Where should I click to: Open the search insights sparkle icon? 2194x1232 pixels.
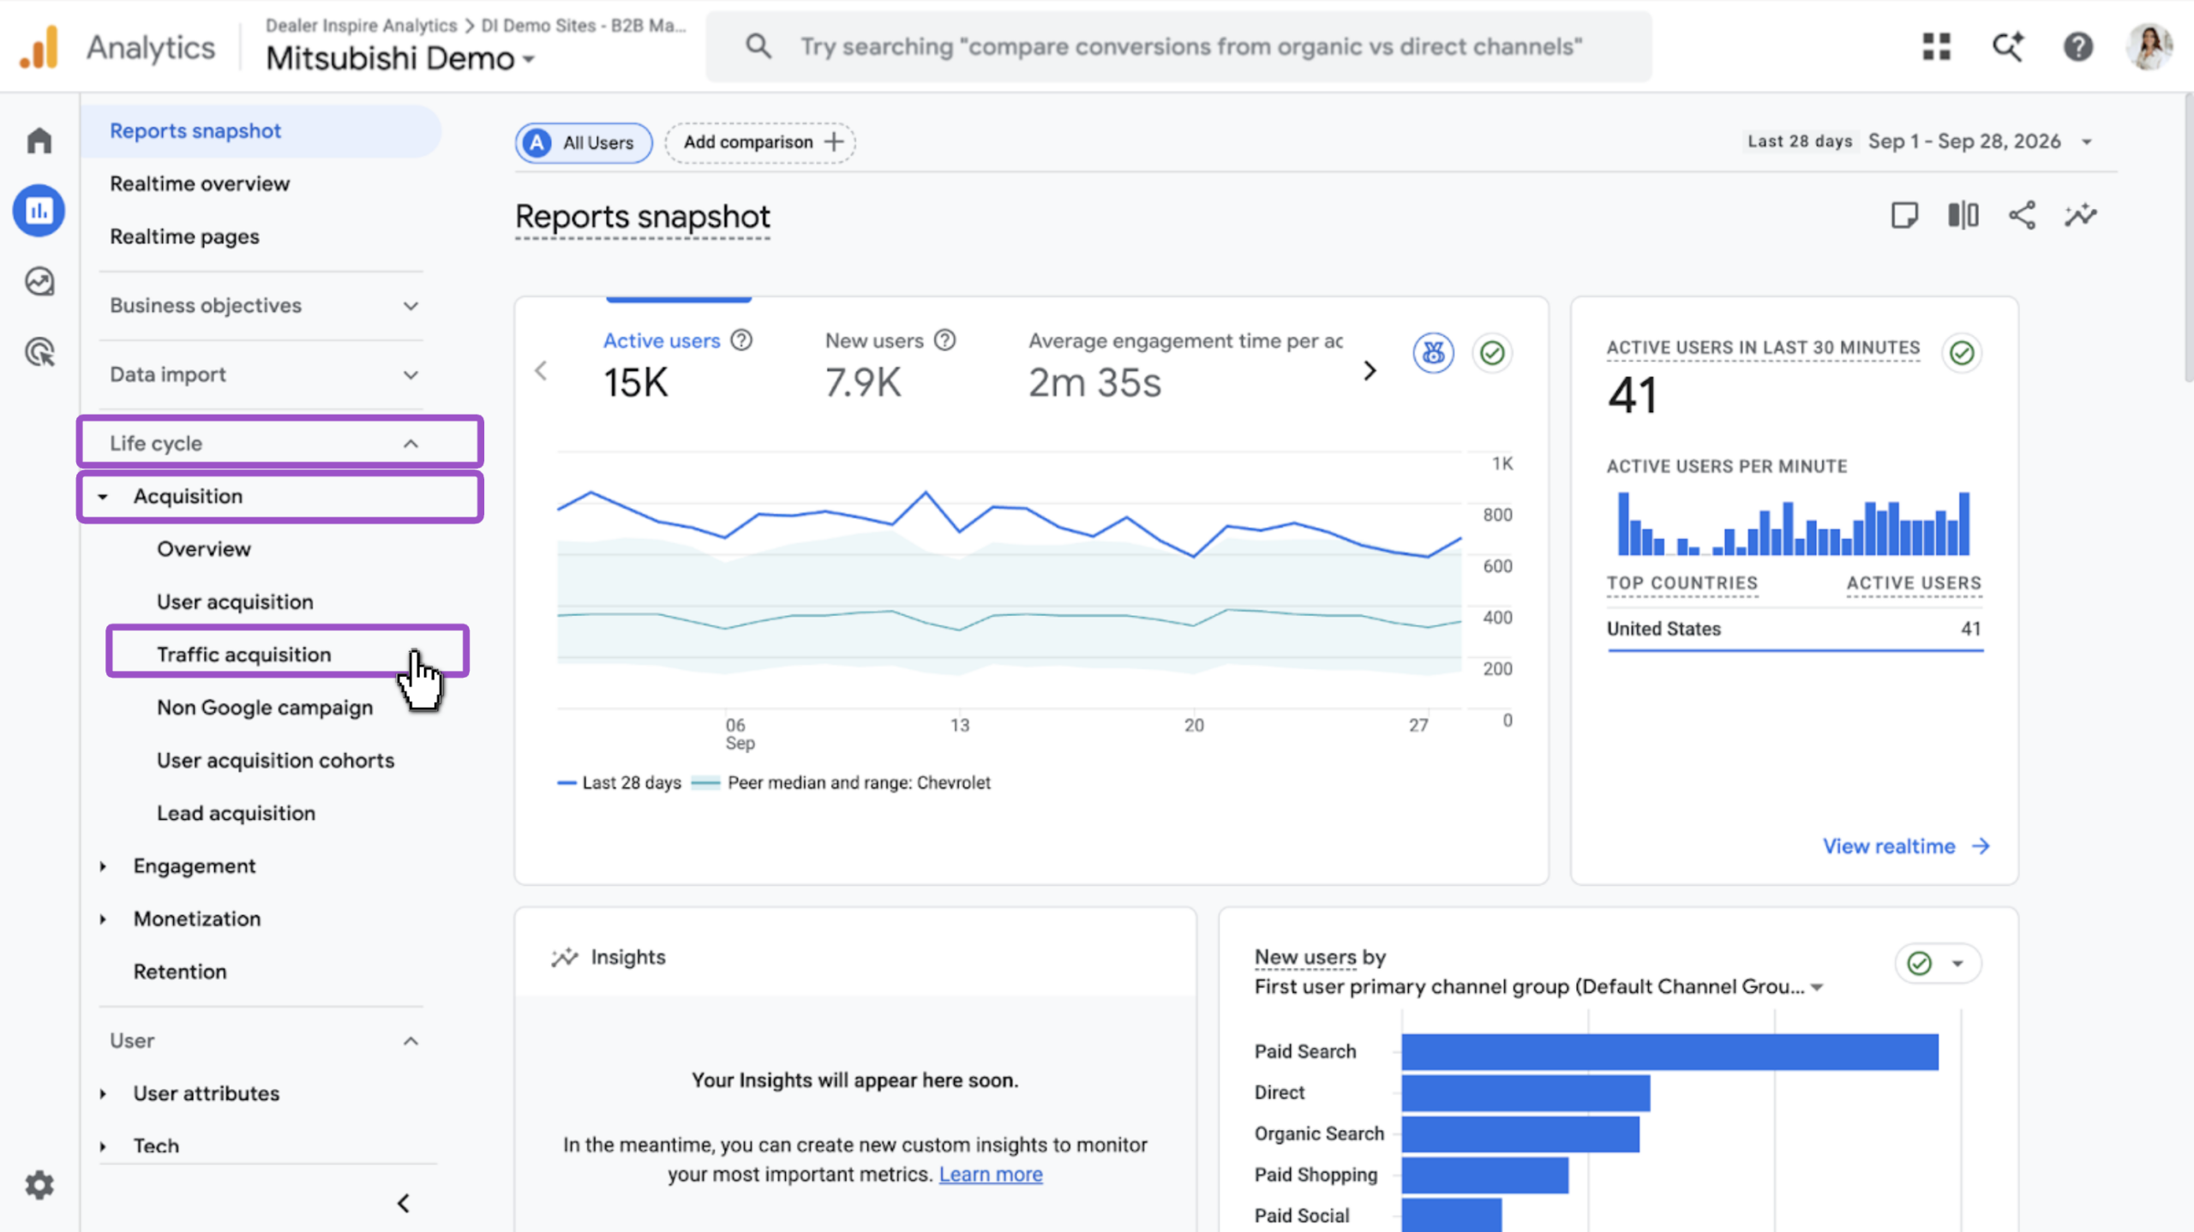(x=2007, y=46)
